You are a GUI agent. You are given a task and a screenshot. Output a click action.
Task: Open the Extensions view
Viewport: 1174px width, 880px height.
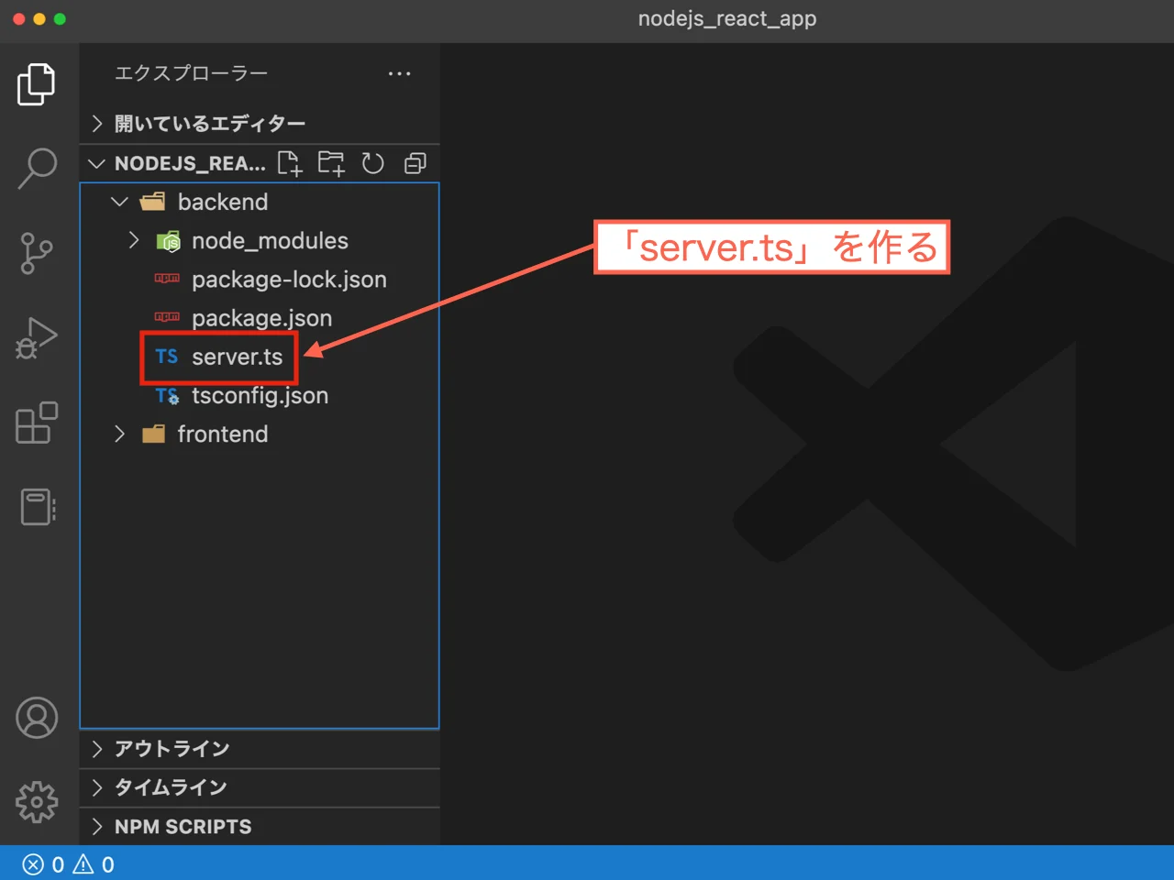pos(37,423)
